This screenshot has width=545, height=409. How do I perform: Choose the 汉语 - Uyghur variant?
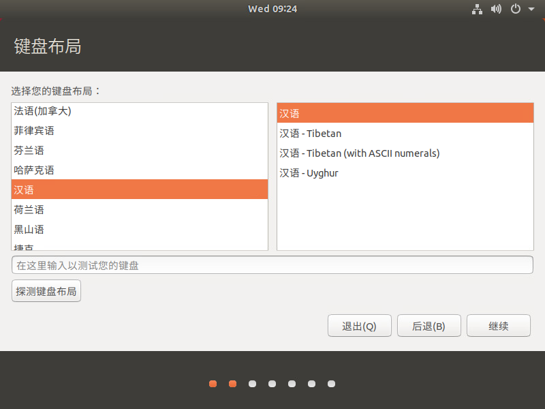tap(405, 173)
